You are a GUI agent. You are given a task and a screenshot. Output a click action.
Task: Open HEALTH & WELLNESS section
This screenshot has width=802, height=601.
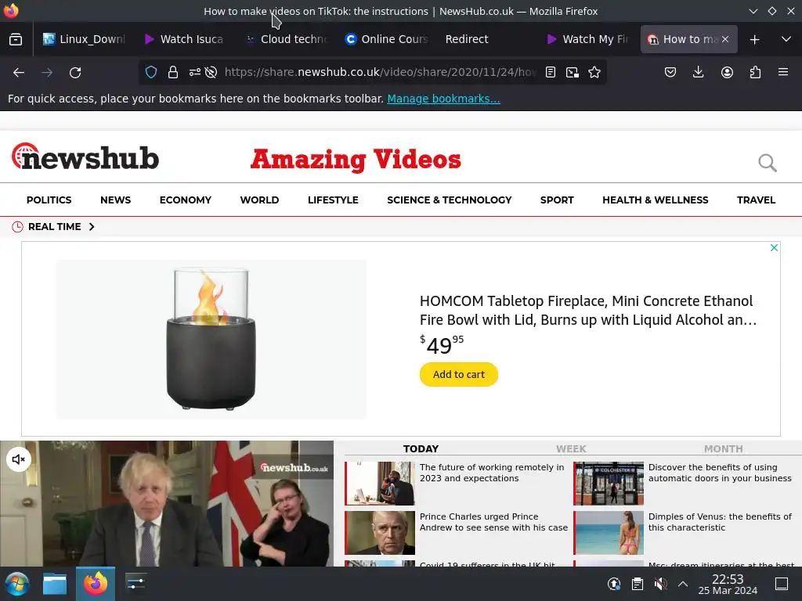point(656,200)
